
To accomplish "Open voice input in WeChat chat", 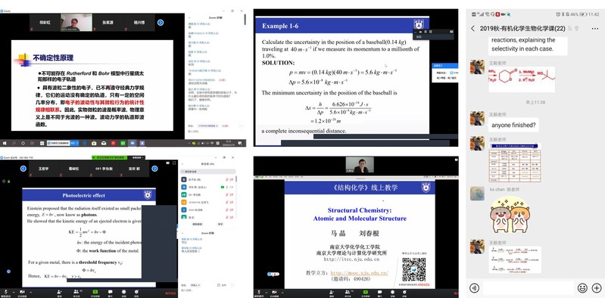I will [475, 287].
